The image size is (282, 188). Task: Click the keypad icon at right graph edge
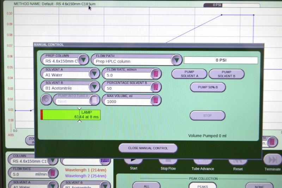point(271,142)
